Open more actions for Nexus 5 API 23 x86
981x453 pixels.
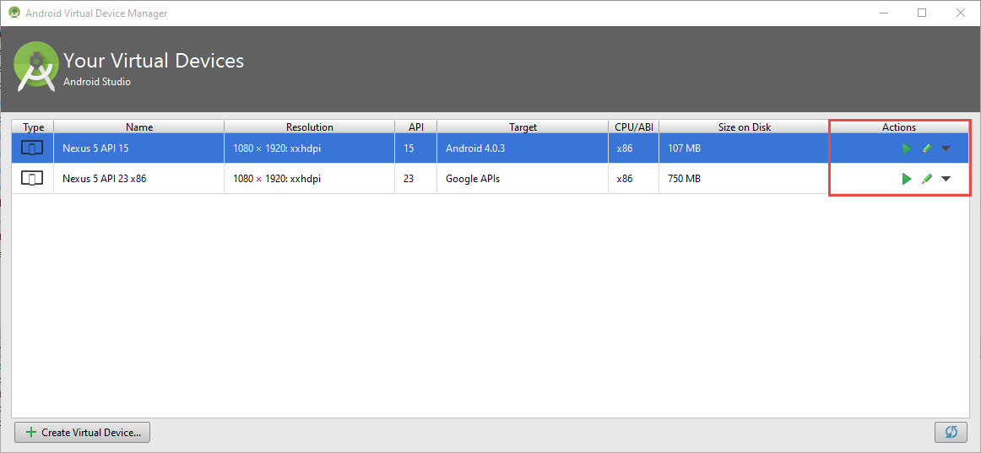coord(946,180)
